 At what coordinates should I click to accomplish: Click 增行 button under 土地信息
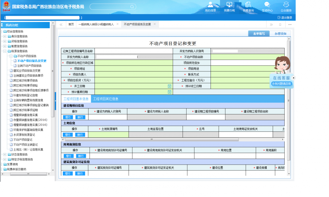[68, 135]
